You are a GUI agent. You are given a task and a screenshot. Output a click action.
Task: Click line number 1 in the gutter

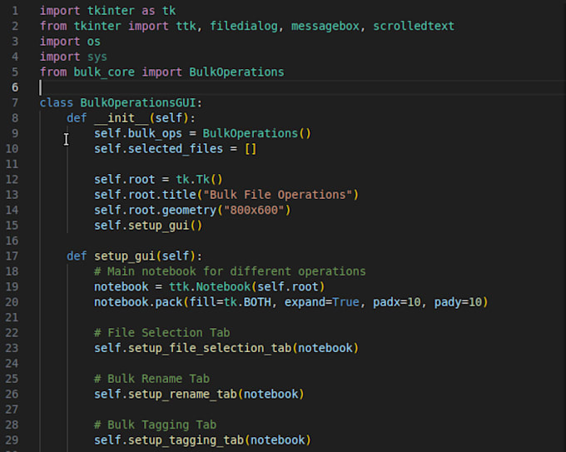point(15,11)
